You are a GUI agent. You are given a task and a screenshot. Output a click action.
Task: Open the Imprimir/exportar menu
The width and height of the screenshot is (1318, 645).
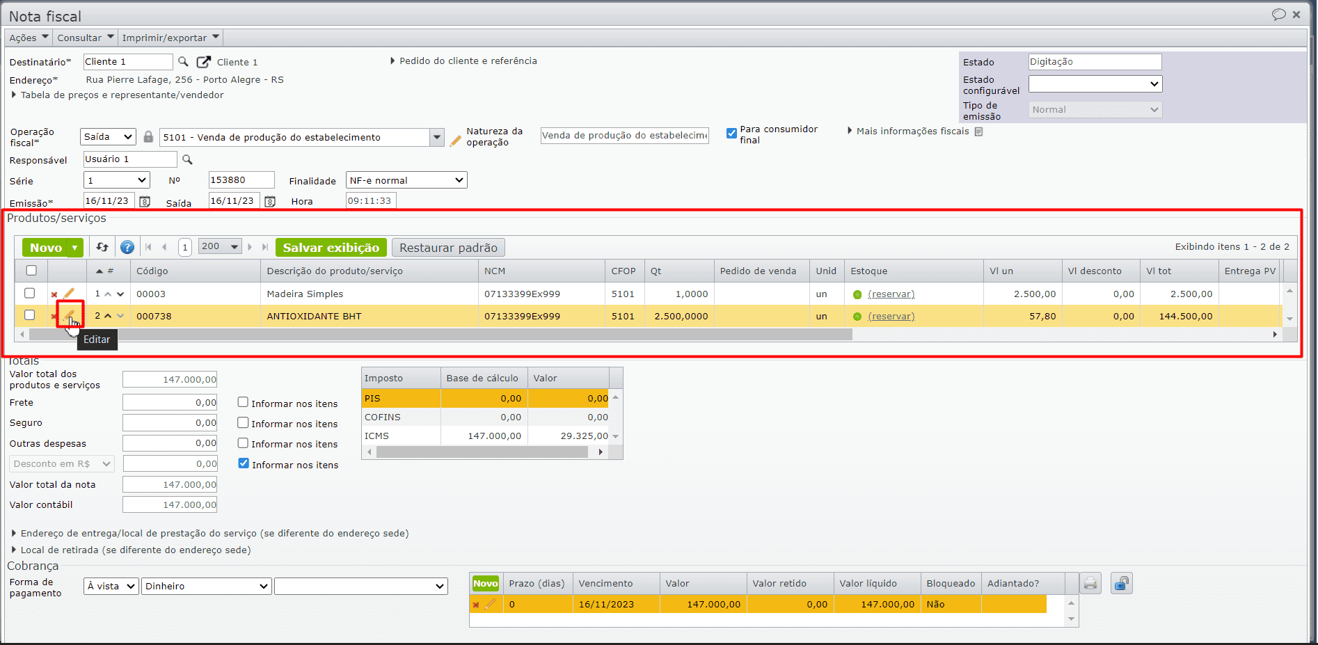pyautogui.click(x=170, y=38)
